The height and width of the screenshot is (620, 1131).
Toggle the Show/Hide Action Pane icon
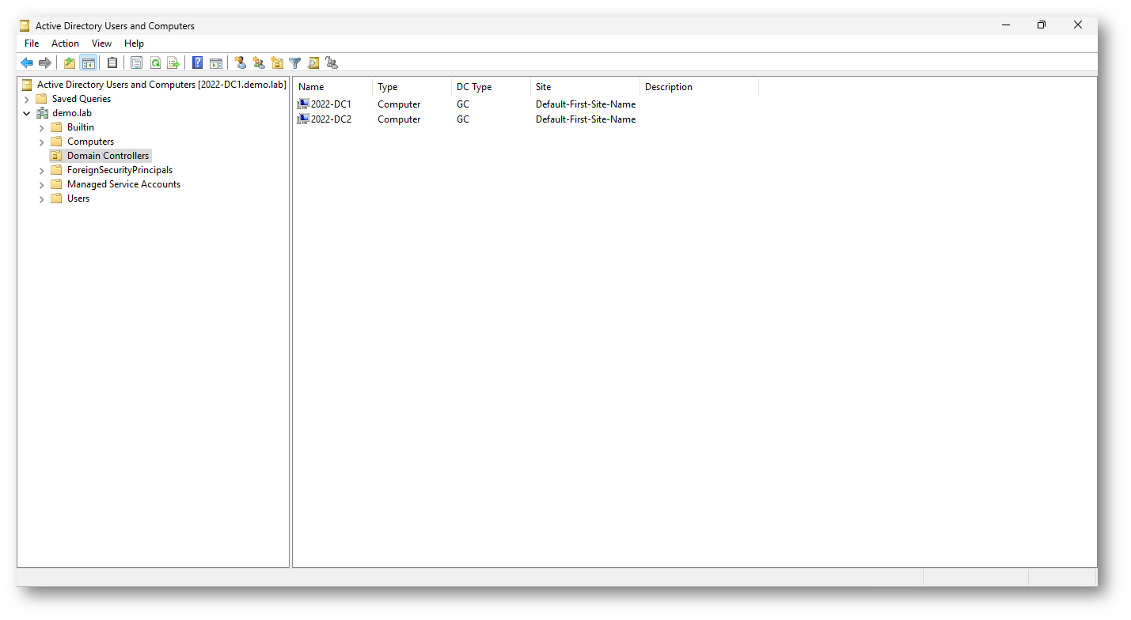216,63
